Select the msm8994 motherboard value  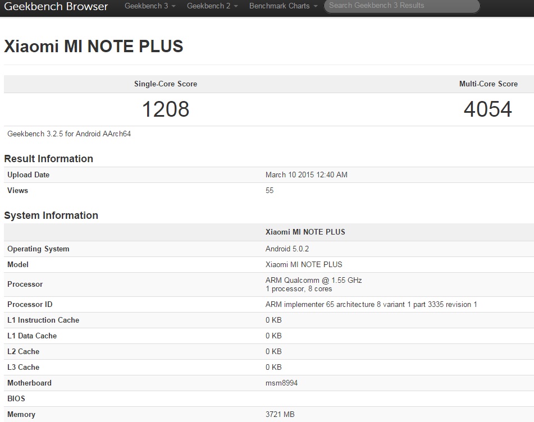pos(282,383)
